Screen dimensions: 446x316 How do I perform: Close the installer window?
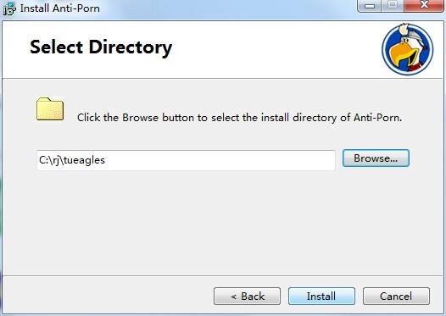(425, 5)
